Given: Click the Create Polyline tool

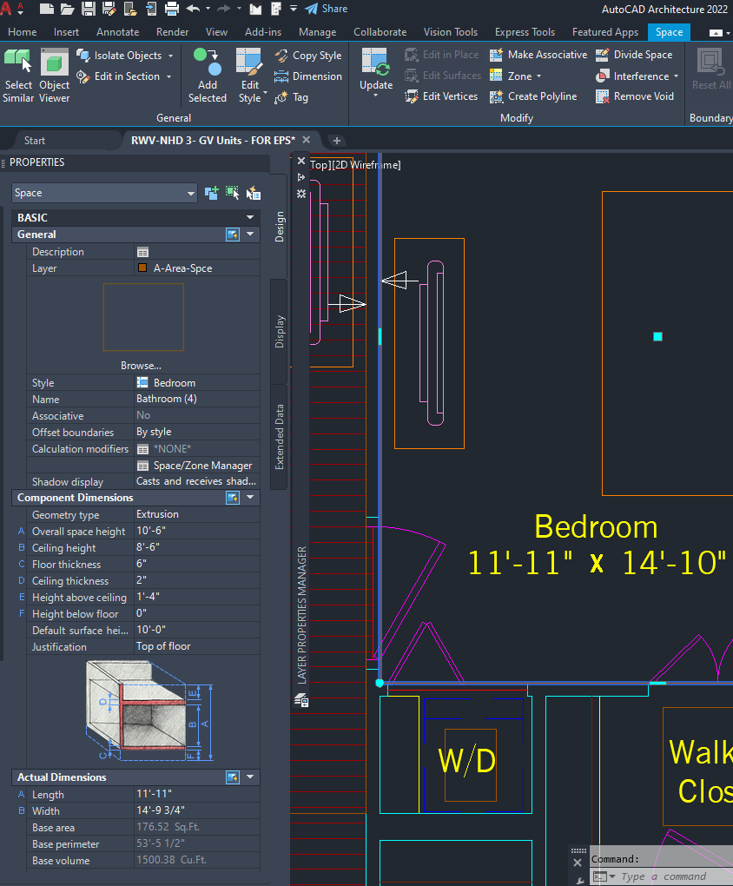Looking at the screenshot, I should (x=533, y=96).
